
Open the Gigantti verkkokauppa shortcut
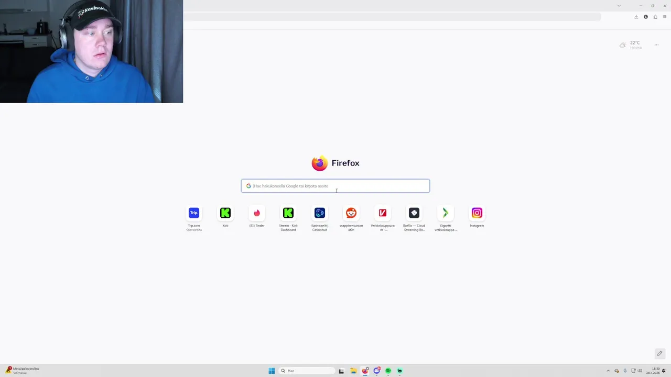point(446,213)
